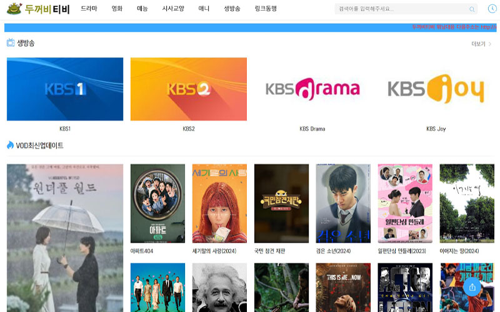Image resolution: width=500 pixels, height=312 pixels.
Task: Open the 시사교양 menu
Action: click(173, 9)
